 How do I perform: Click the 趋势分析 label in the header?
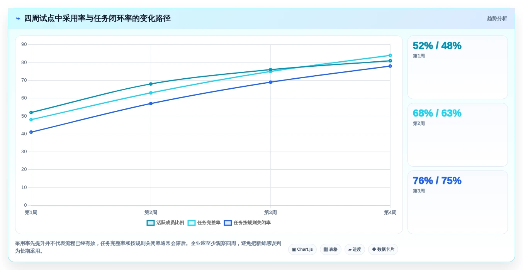[x=497, y=19]
